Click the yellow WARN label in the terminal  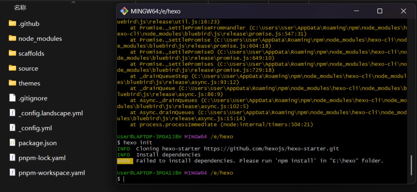(x=125, y=161)
